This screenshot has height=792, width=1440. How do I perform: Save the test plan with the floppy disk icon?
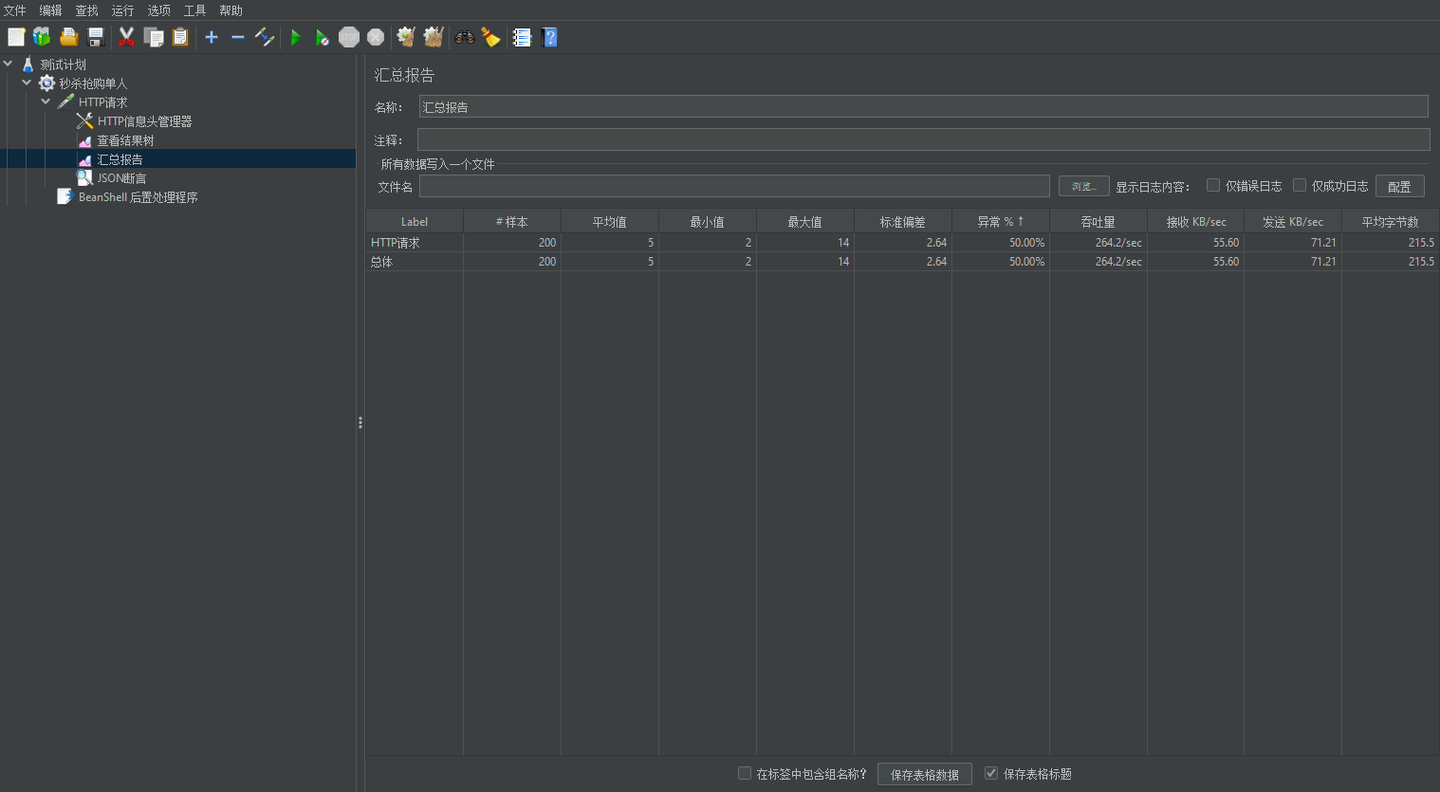coord(96,37)
